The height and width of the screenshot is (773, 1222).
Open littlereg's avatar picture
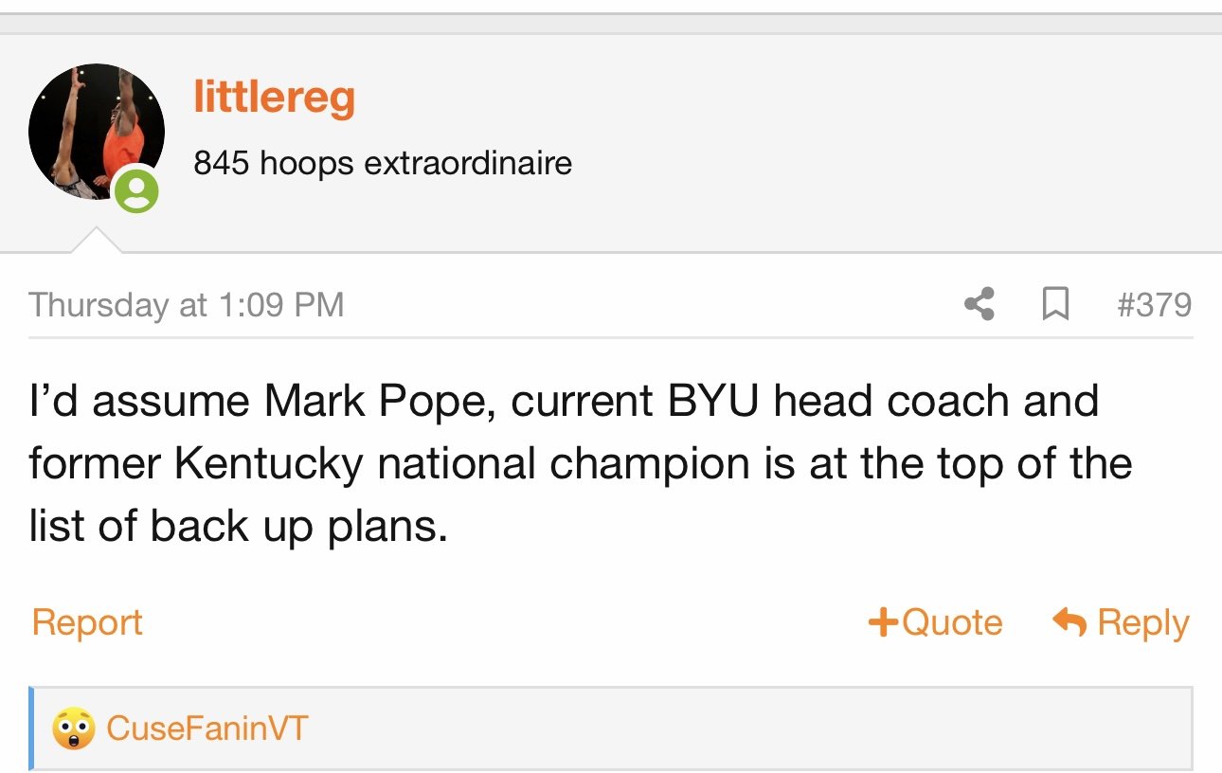tap(97, 132)
